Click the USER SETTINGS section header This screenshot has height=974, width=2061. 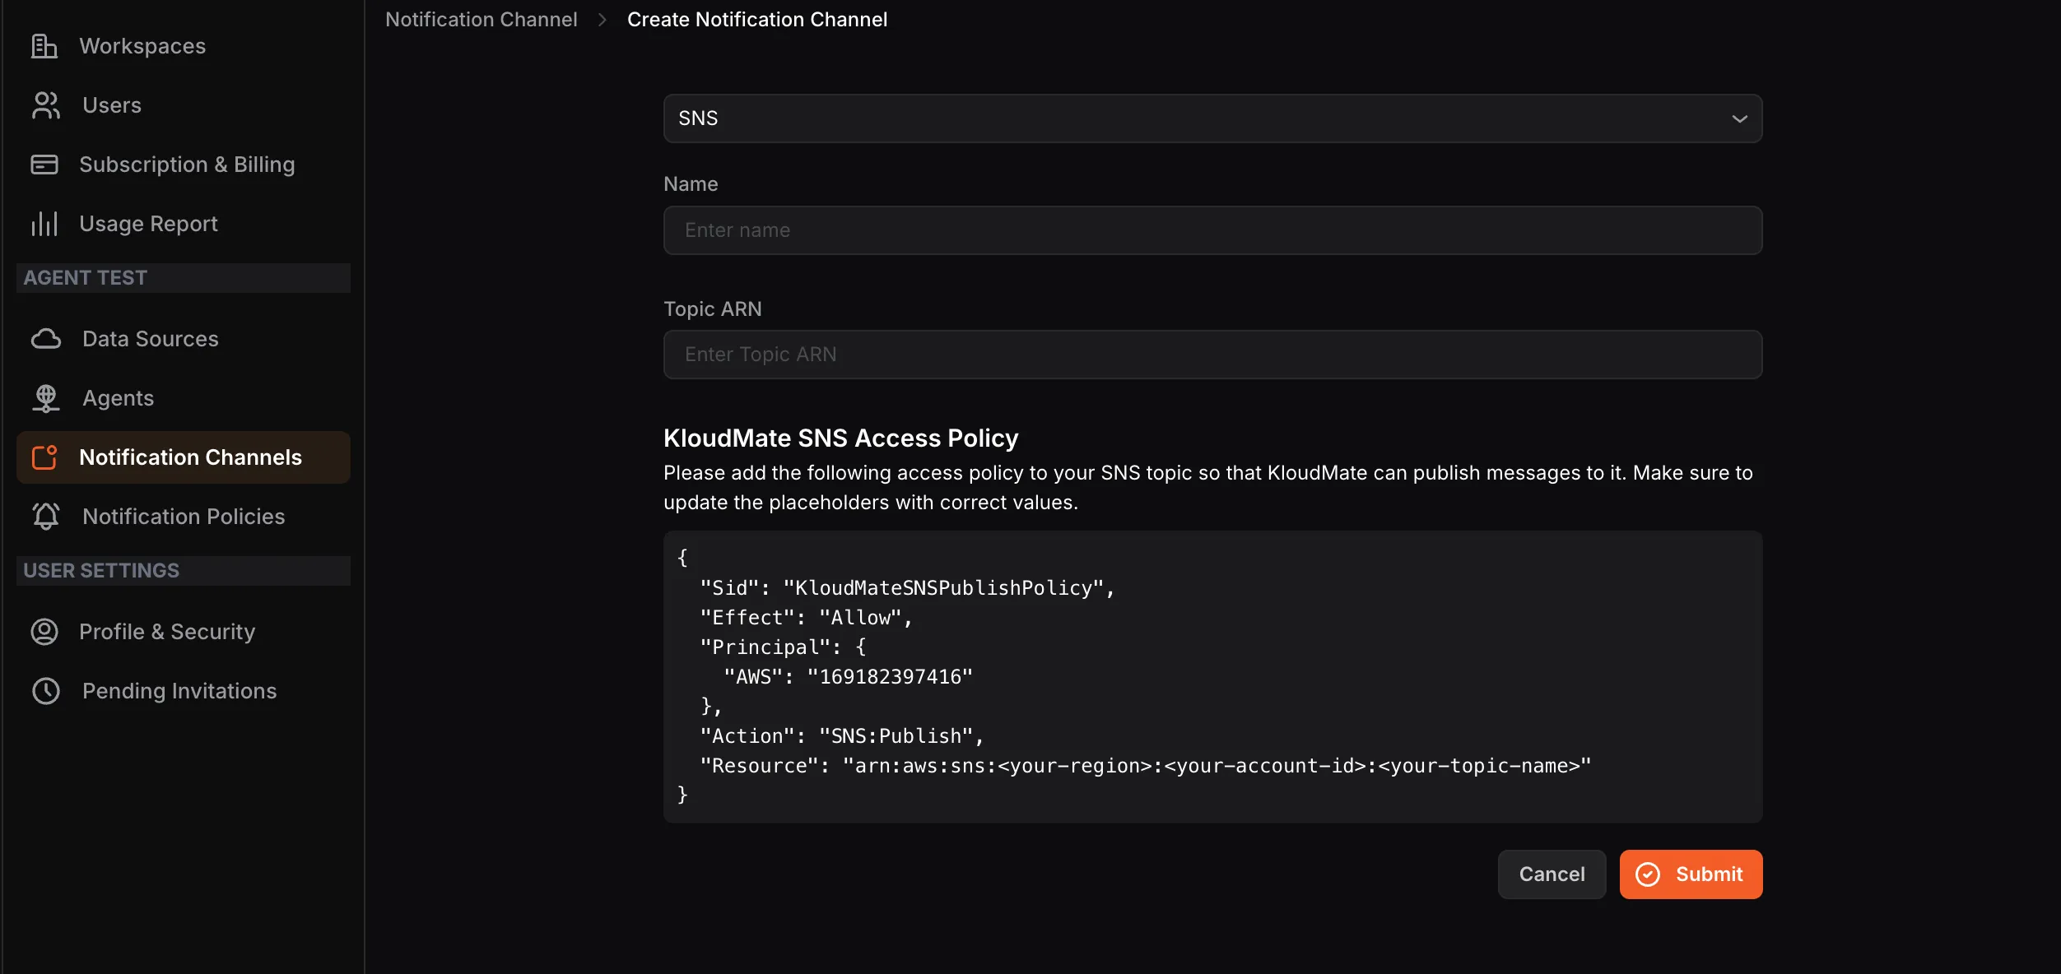(x=184, y=571)
